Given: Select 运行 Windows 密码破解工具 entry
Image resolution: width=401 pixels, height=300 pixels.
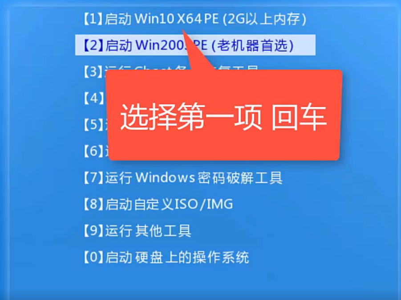Looking at the screenshot, I should click(x=183, y=177).
